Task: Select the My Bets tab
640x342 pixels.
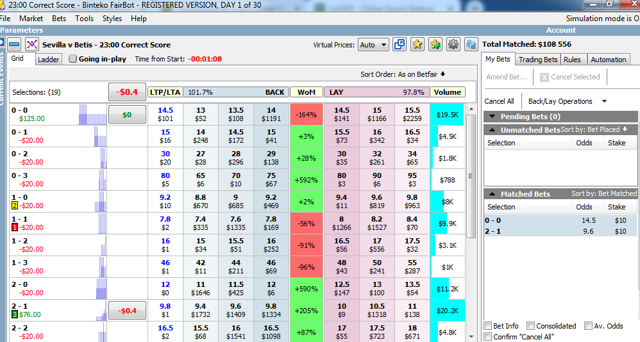Action: pos(498,59)
